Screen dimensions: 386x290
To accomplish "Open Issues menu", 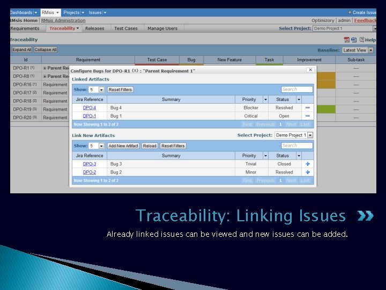I will pos(98,12).
